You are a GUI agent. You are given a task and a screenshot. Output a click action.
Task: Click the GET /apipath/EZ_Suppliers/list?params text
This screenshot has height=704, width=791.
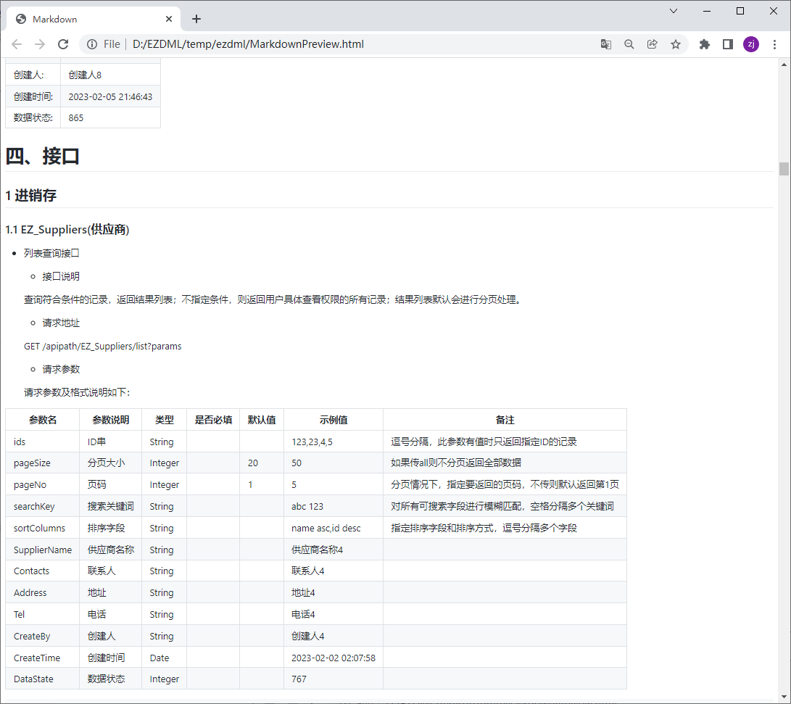coord(102,347)
